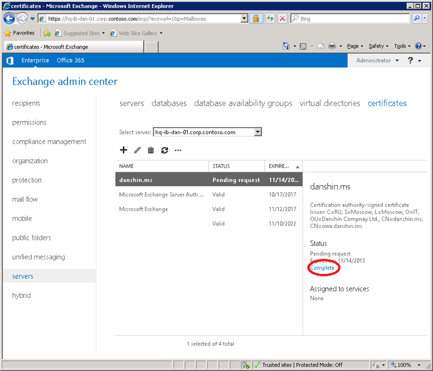The width and height of the screenshot is (433, 371).
Task: Click the Add to Favorites Bar icon
Action: 47,33
